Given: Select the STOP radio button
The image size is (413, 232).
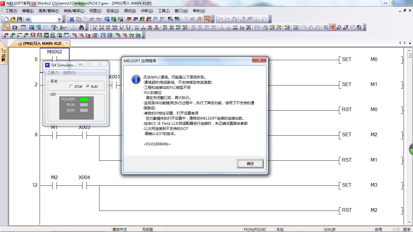Looking at the screenshot, I should tap(71, 86).
